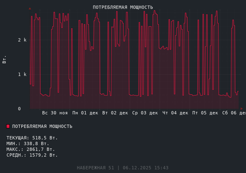This screenshot has width=246, height=173.
Task: Click the 1 k tick on the Y axis
Action: click(22, 75)
